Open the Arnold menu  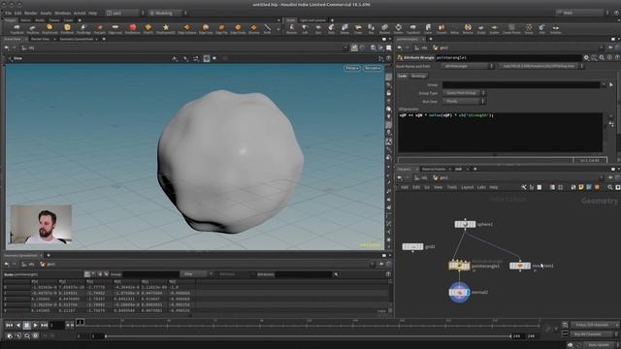(80, 13)
